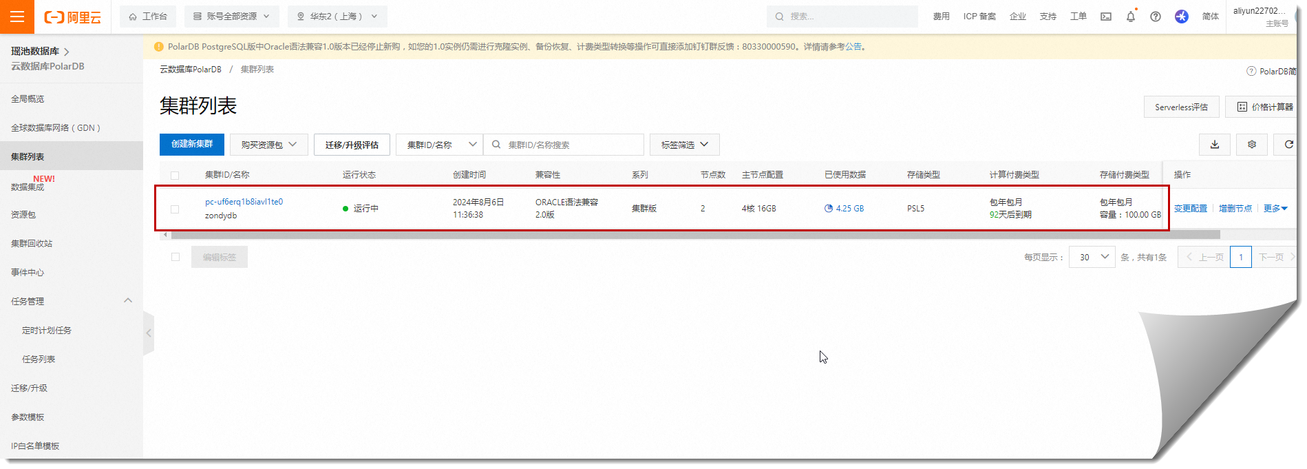Screen dimensions: 1307x469
Task: Open the Cloud Shell terminal icon
Action: point(1105,17)
